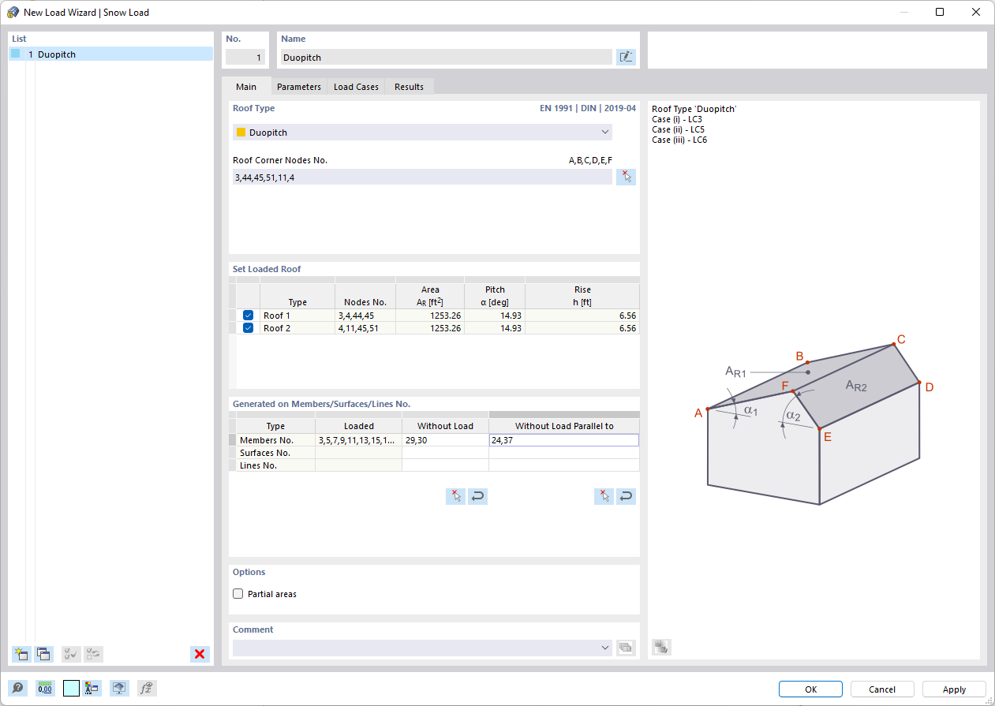The width and height of the screenshot is (995, 706).
Task: Delete the selected Duopitch list entry
Action: pyautogui.click(x=200, y=654)
